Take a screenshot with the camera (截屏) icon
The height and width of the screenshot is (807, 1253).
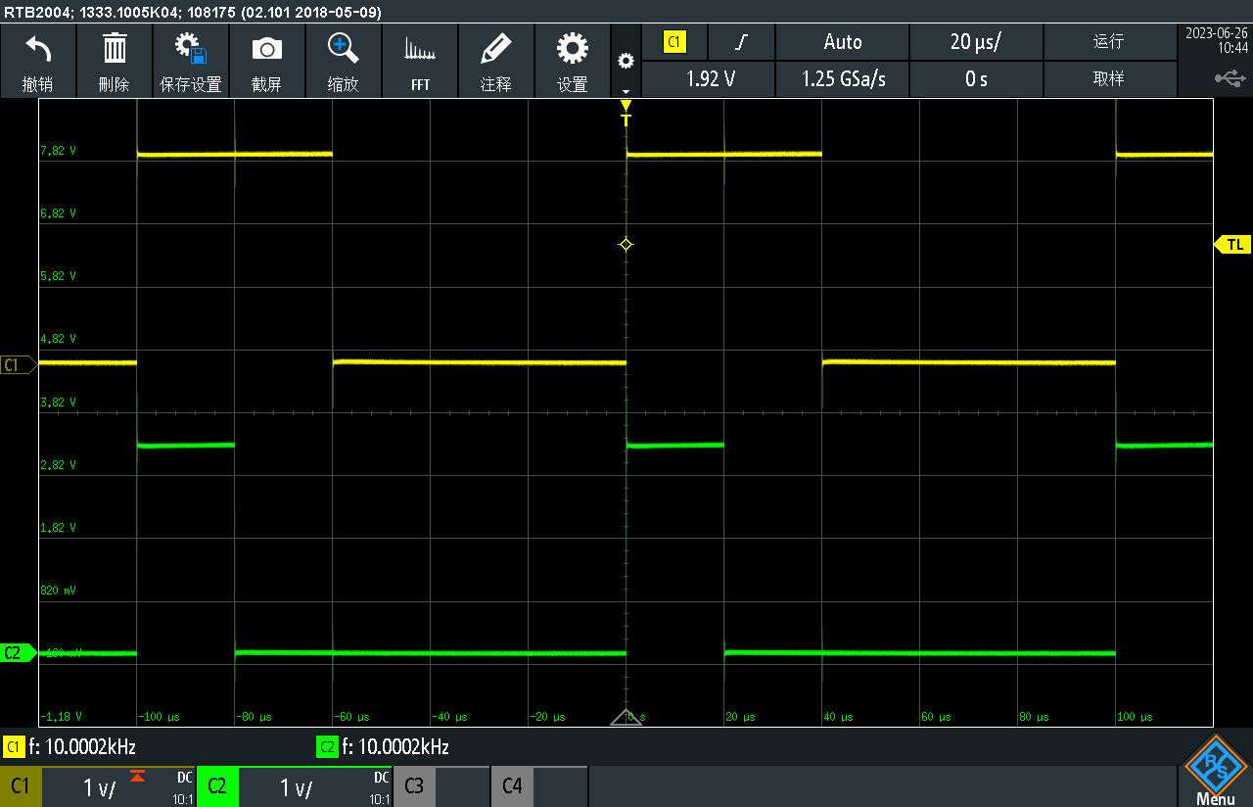[x=266, y=49]
